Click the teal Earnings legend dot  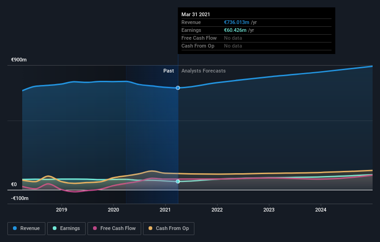(x=55, y=228)
